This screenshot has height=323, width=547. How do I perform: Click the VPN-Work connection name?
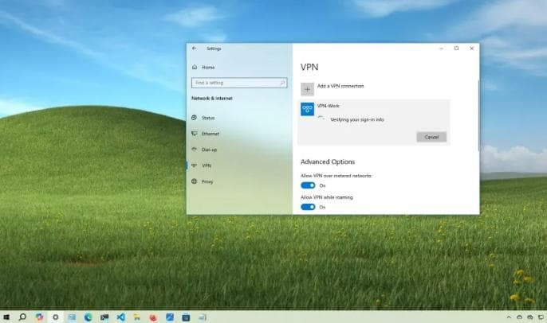pyautogui.click(x=328, y=106)
